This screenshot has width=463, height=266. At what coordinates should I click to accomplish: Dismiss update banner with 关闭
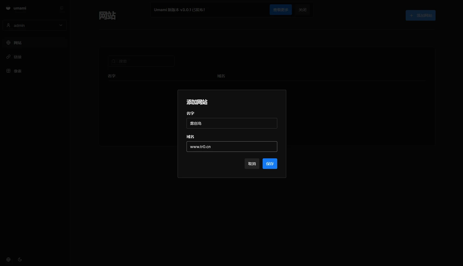pyautogui.click(x=302, y=10)
